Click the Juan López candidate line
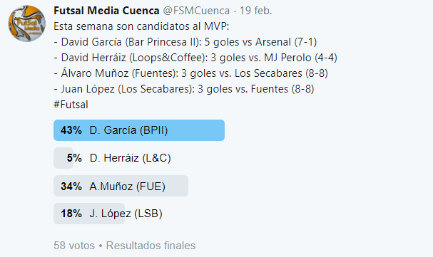Screen dimensions: 433x257 [183, 89]
